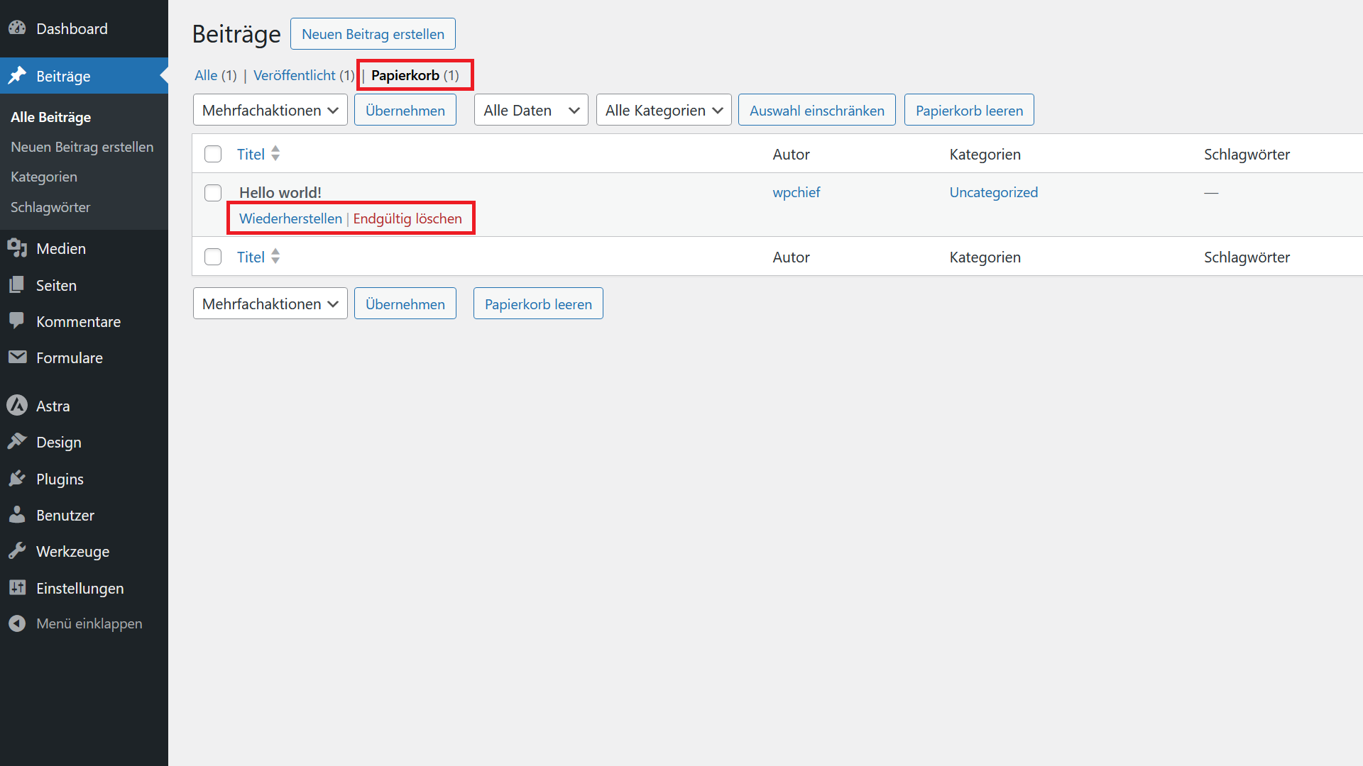
Task: Click the Beiträge page heading
Action: click(x=236, y=34)
